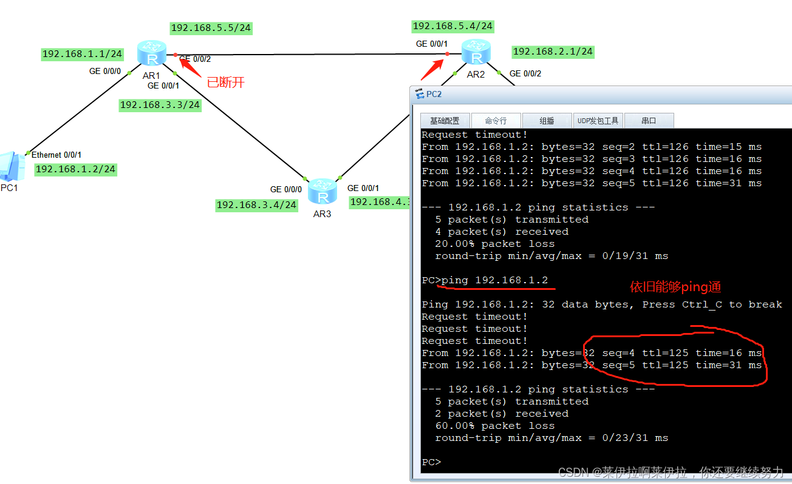Click the AR1 device name label
792x484 pixels.
[151, 76]
